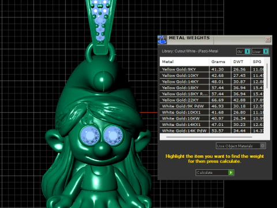
Task: Toggle the GV library switch
Action: click(x=244, y=51)
